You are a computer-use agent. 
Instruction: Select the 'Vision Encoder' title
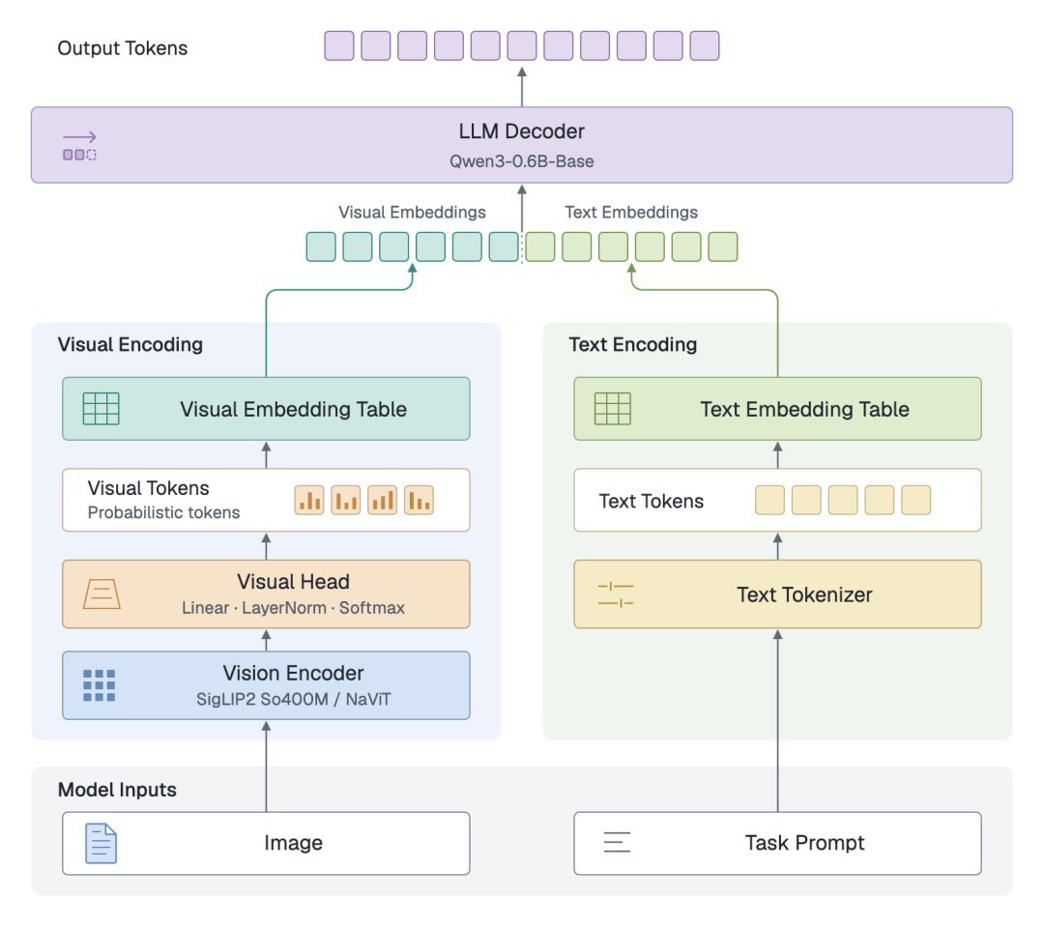coord(293,673)
